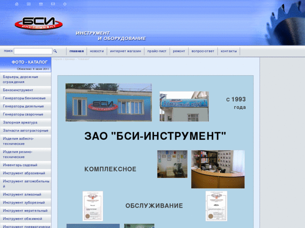Click the envelope mail icon in the header

(x=53, y=4)
